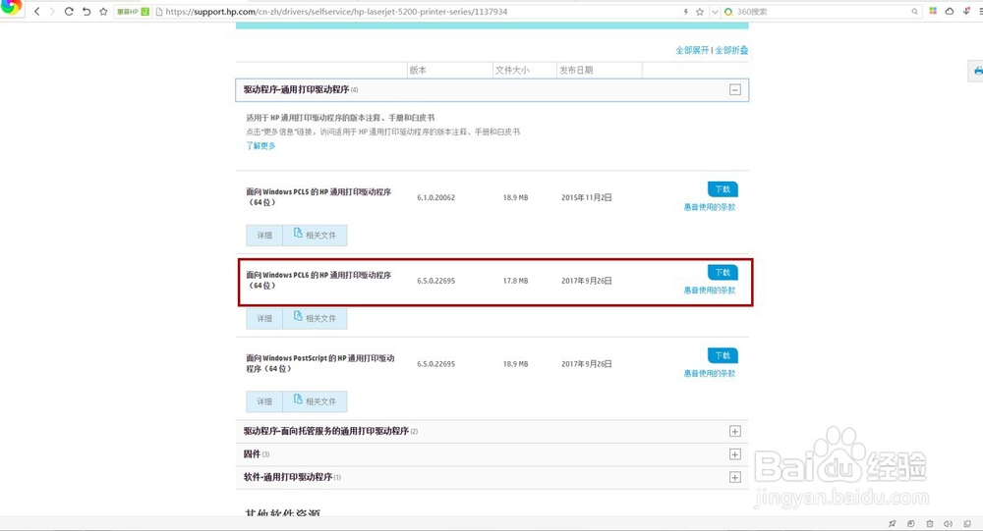Click the PostScript driver title text
Screen dimensions: 983x531
319,363
